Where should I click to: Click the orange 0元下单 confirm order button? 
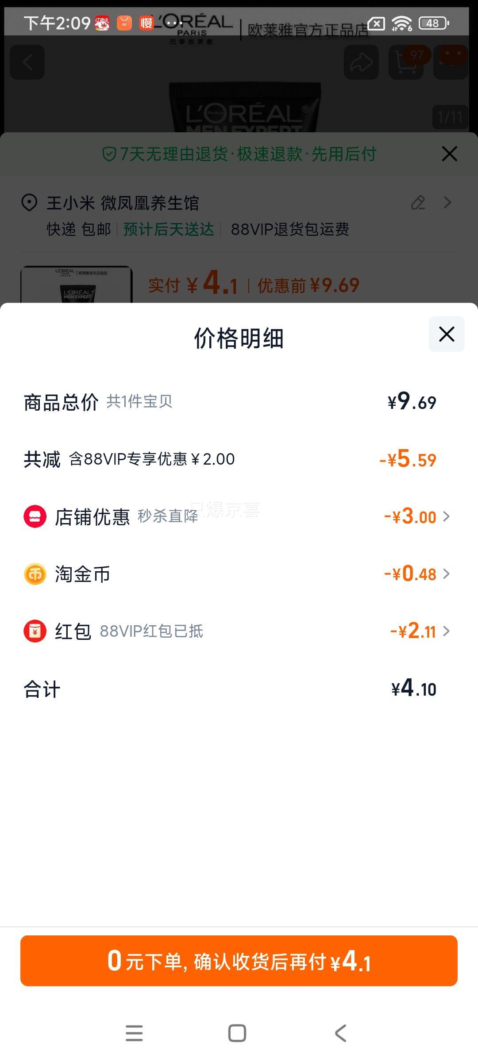(239, 961)
